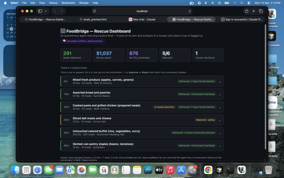
Task: Click the Rejected · safety status badge
Action: point(205,120)
